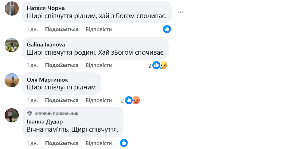Reply to Galina Ivanova's comment
This screenshot has height=149, width=285.
click(99, 65)
